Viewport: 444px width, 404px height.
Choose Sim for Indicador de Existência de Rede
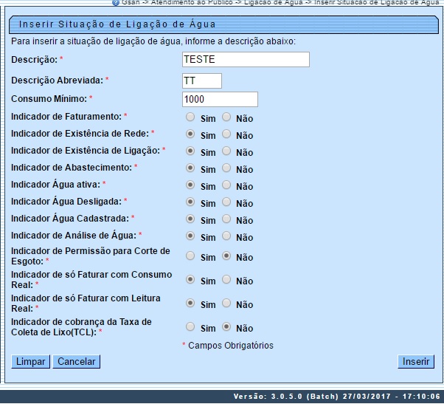point(190,134)
